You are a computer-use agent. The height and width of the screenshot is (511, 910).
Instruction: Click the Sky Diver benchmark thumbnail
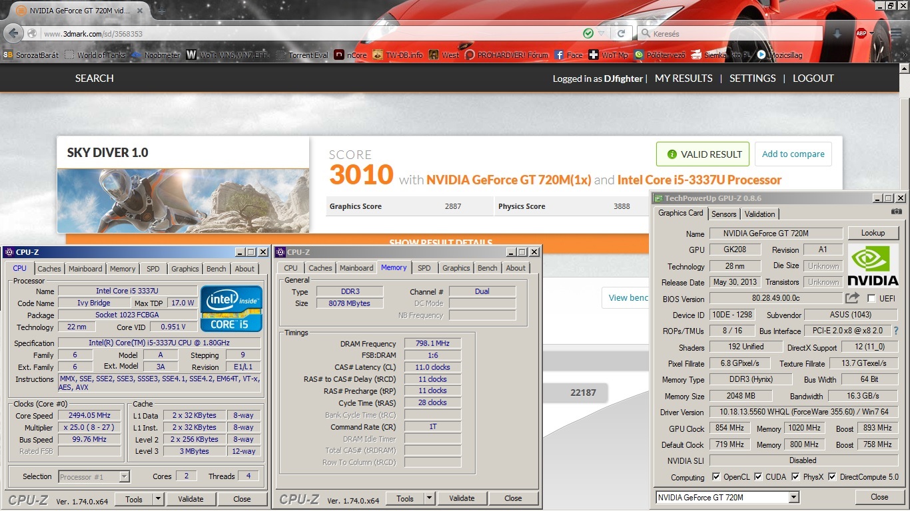183,200
